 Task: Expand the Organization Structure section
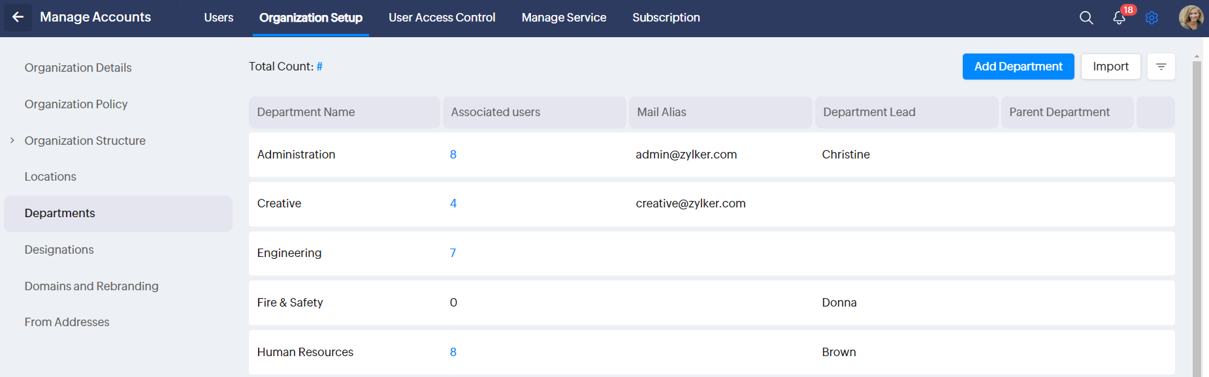[12, 140]
